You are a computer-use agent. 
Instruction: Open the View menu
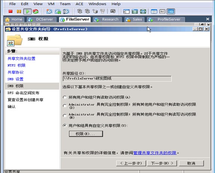click(x=38, y=4)
